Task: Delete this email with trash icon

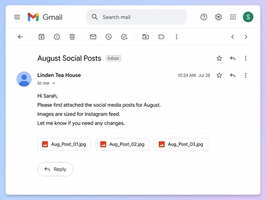Action: (72, 37)
